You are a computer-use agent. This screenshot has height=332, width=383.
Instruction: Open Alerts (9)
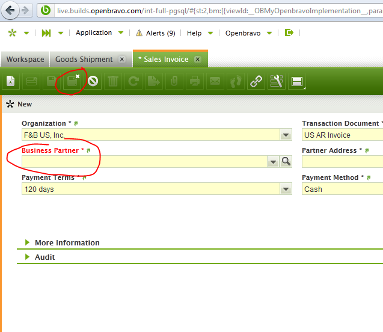click(x=161, y=33)
